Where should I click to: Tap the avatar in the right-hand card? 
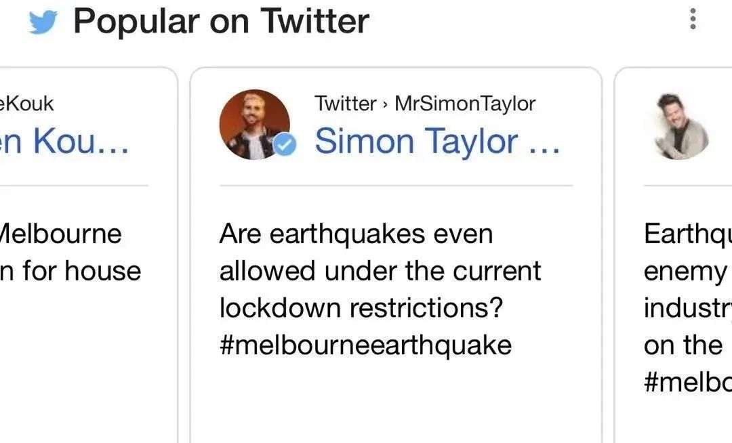click(x=682, y=126)
